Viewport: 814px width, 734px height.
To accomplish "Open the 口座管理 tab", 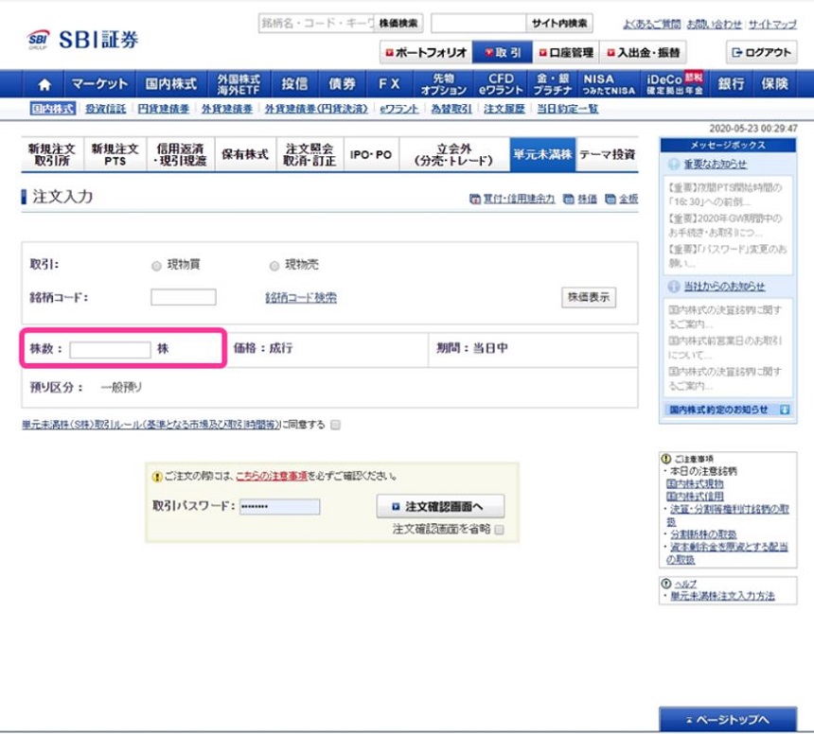I will [566, 52].
